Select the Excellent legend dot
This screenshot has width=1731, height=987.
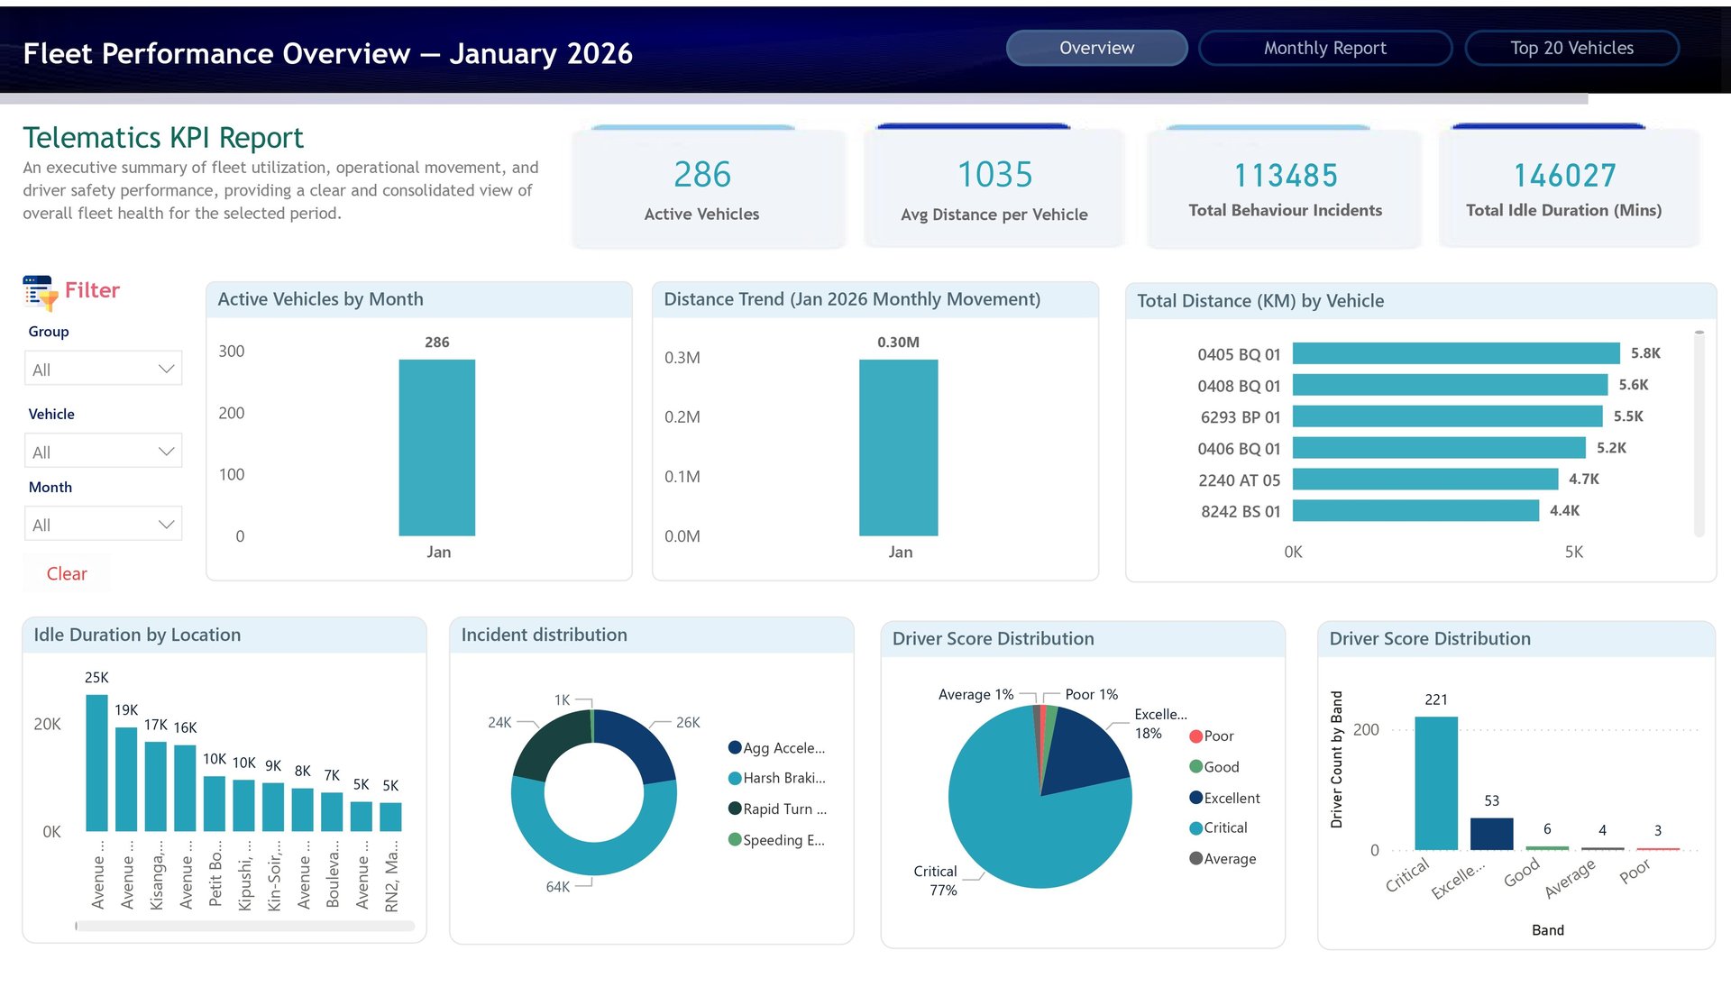coord(1196,798)
